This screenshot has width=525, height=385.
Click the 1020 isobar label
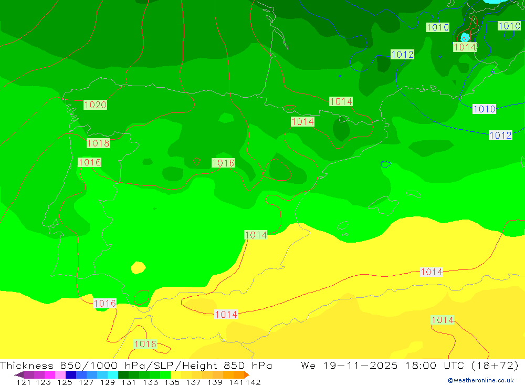[x=95, y=105]
